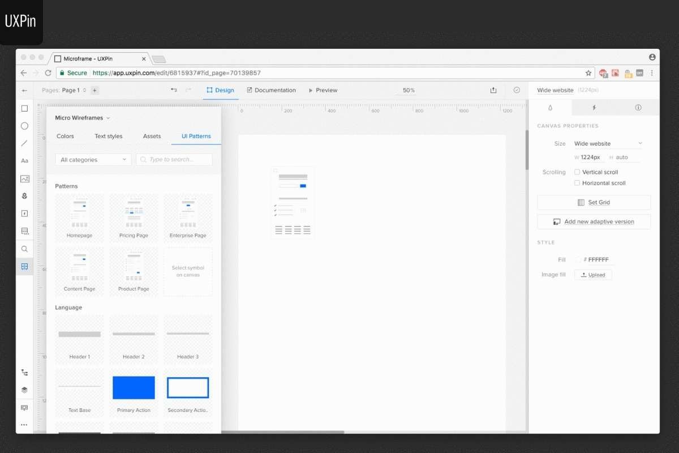This screenshot has width=679, height=453.
Task: Open the Search tool in the left toolbar
Action: [x=24, y=249]
